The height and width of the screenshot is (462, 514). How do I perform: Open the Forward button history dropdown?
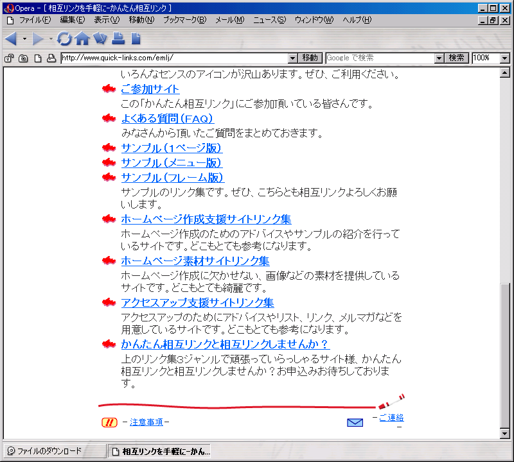coord(51,38)
